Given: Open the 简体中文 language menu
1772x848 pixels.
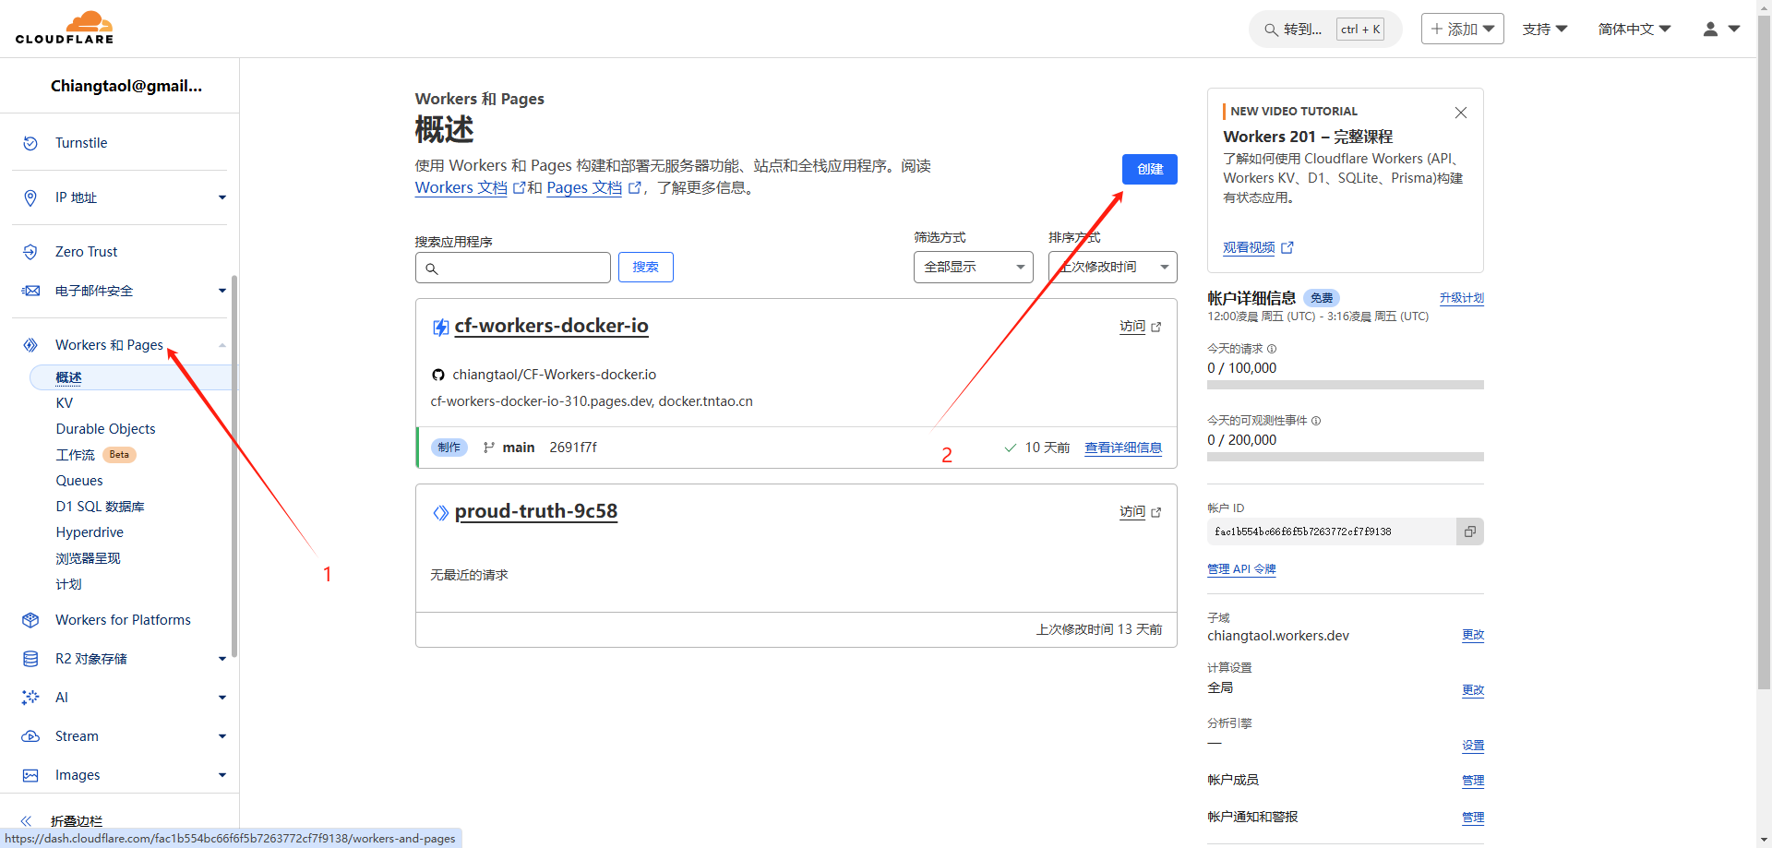Looking at the screenshot, I should [x=1634, y=30].
